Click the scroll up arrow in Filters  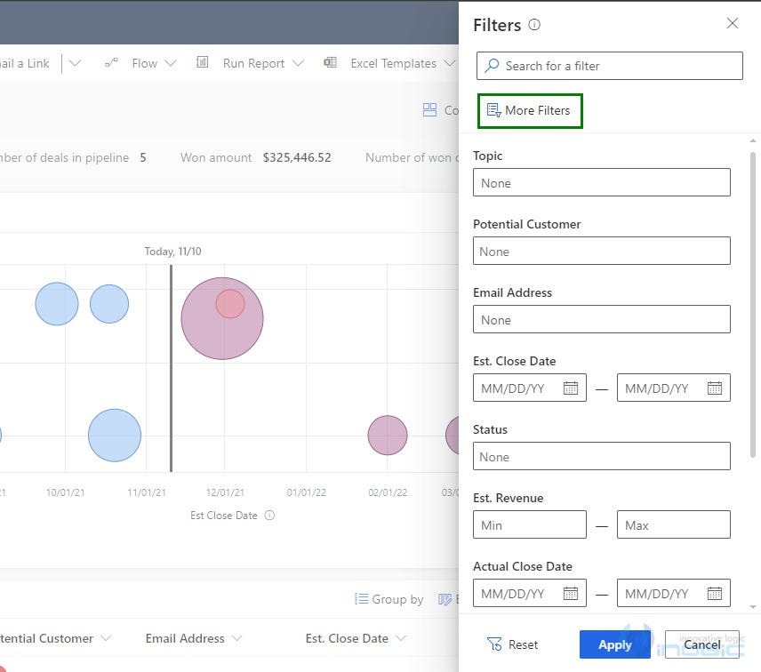[x=753, y=140]
